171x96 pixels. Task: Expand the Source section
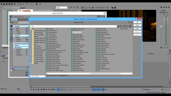tap(14, 45)
